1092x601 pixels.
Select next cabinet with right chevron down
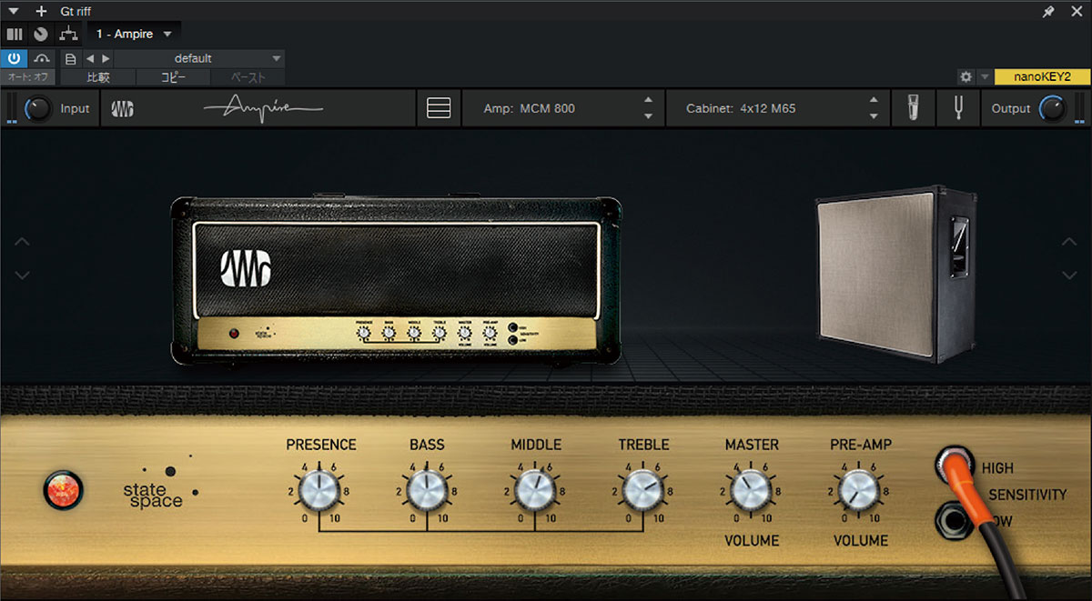click(x=1068, y=274)
